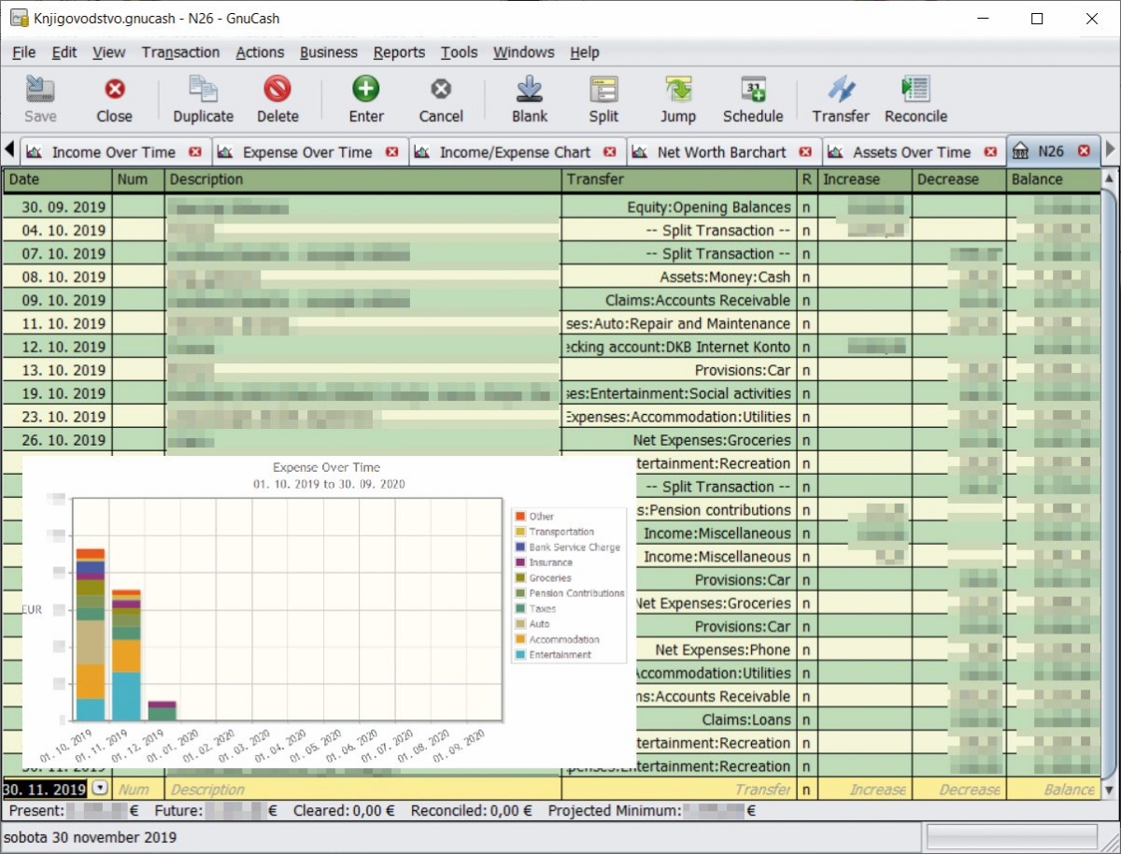Image resolution: width=1121 pixels, height=854 pixels.
Task: Click the Num field in blank row
Action: coord(138,790)
